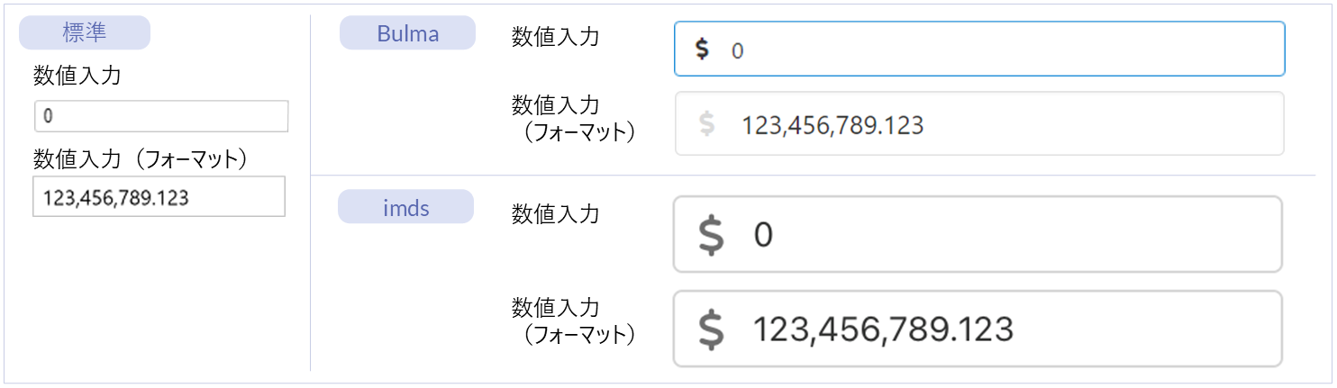Click the 数値入力 label in imds row
The image size is (1337, 388).
click(x=555, y=213)
